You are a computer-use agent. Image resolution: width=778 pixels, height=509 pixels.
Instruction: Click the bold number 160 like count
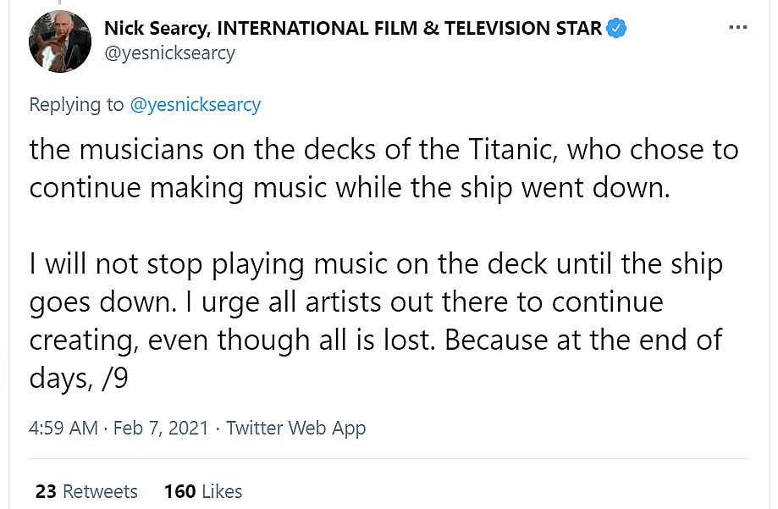(x=179, y=491)
